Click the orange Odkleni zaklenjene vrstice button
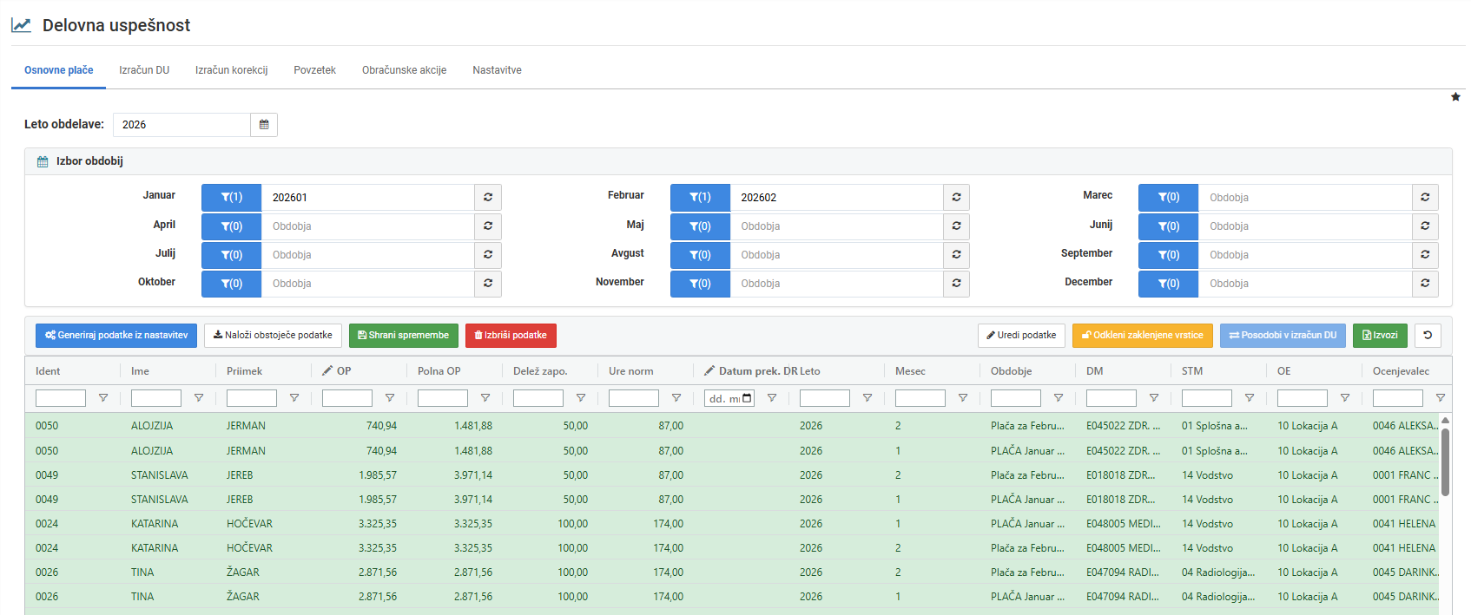Viewport: 1471px width, 615px height. [1143, 336]
